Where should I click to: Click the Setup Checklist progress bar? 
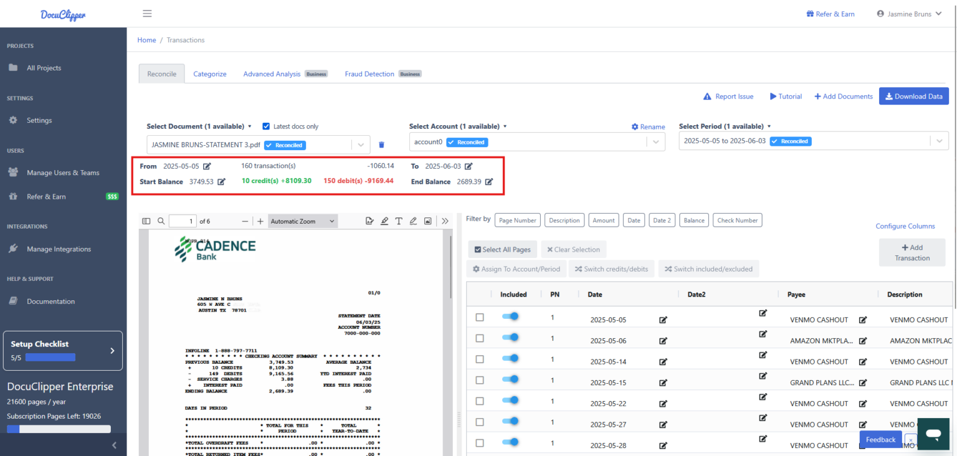point(50,357)
